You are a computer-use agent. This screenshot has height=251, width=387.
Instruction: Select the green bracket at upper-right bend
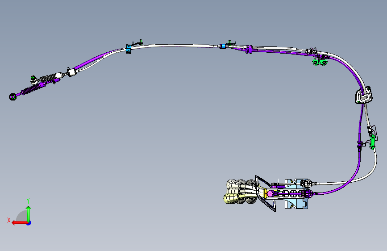320,61
